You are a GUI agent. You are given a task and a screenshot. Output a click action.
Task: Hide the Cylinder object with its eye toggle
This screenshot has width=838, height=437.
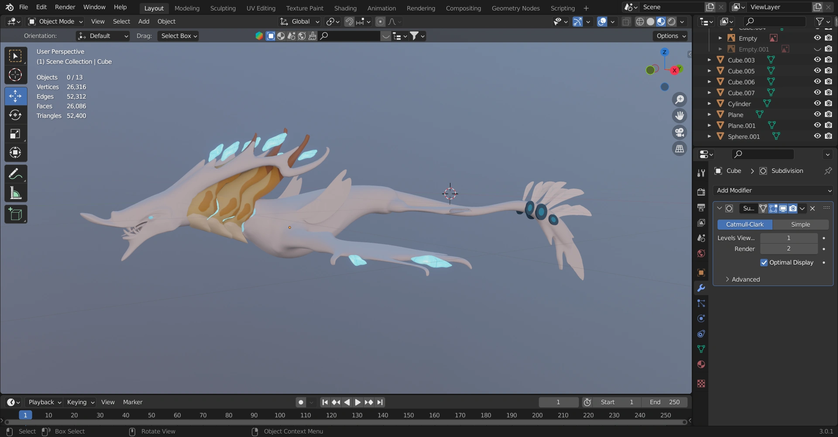pyautogui.click(x=817, y=103)
